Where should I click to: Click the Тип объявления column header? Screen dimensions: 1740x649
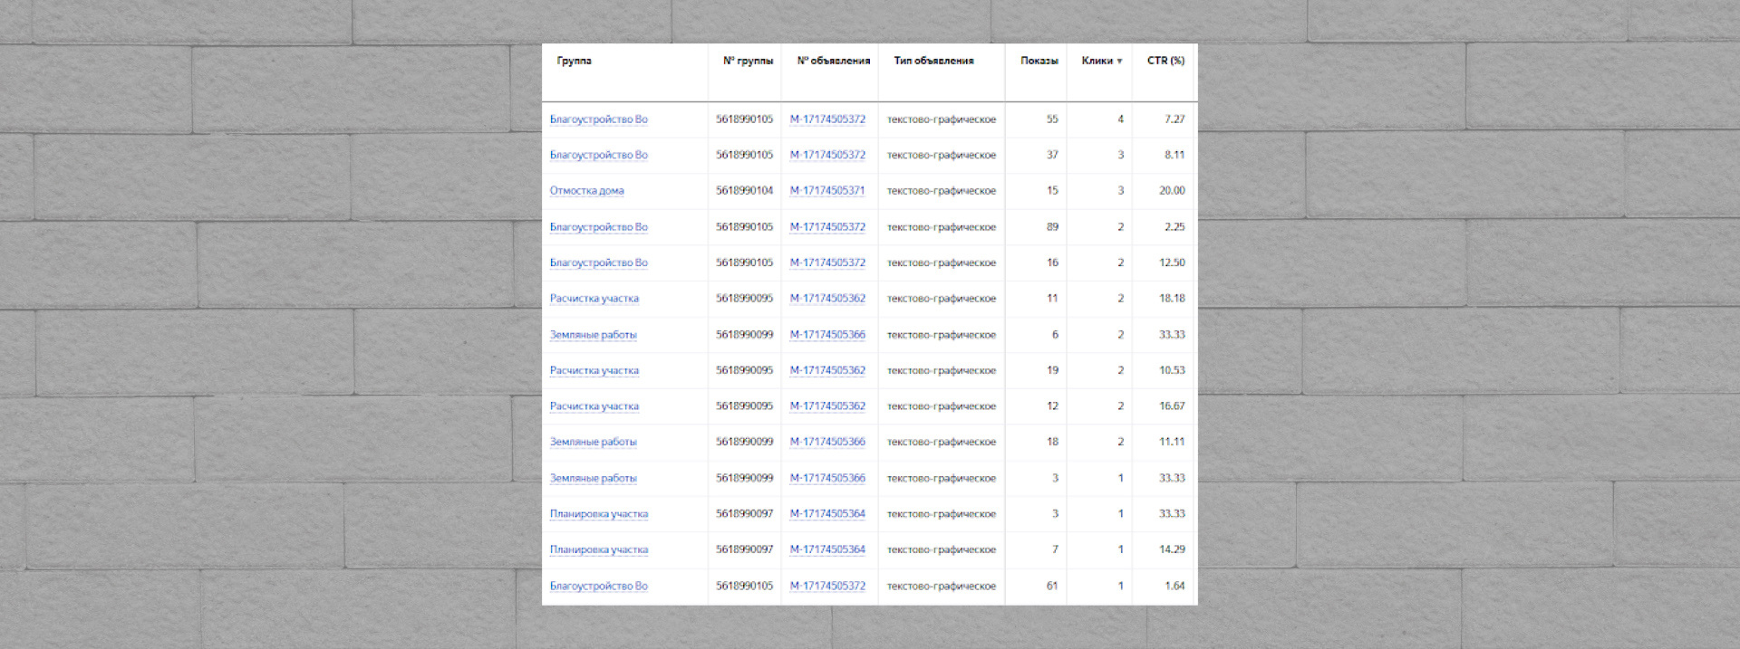[x=933, y=61]
